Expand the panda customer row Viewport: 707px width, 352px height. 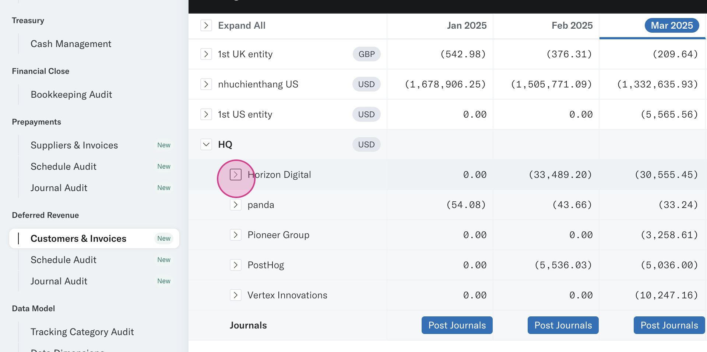236,205
